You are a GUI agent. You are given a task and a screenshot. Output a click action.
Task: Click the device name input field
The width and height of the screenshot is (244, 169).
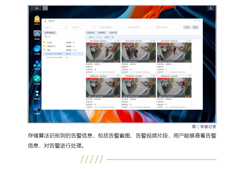coord(168,27)
